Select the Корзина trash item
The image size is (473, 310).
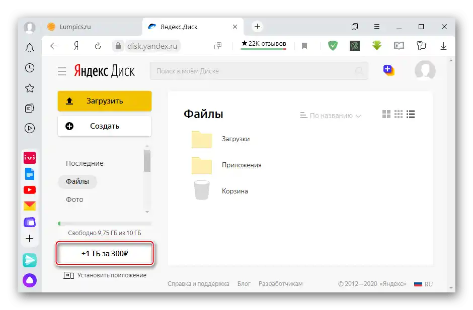220,190
